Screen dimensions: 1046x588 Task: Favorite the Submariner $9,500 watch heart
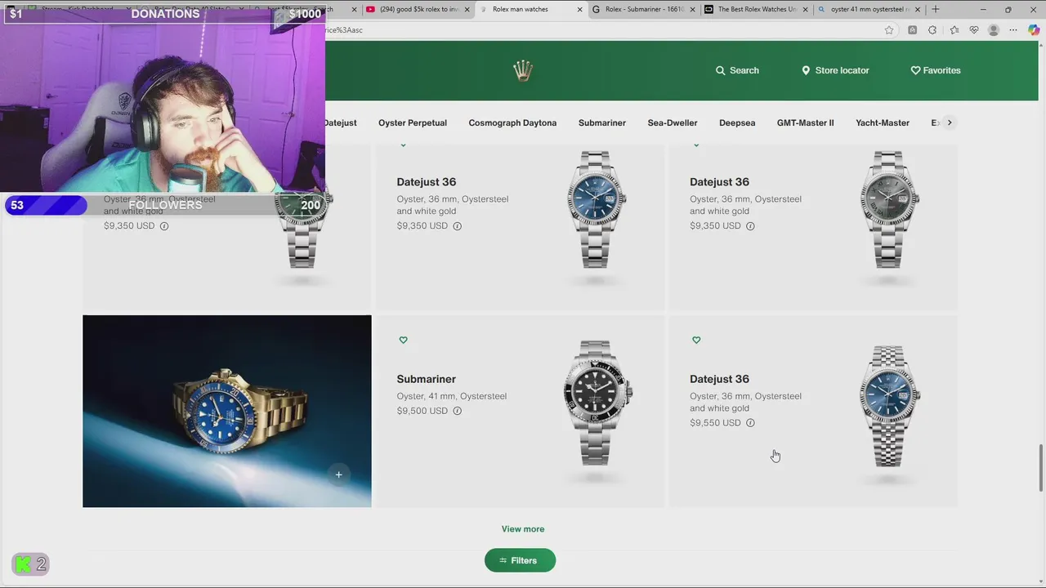click(x=403, y=340)
